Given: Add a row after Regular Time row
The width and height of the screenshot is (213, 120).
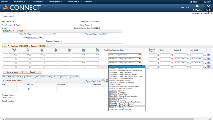Looking at the screenshot, I should pos(209,55).
